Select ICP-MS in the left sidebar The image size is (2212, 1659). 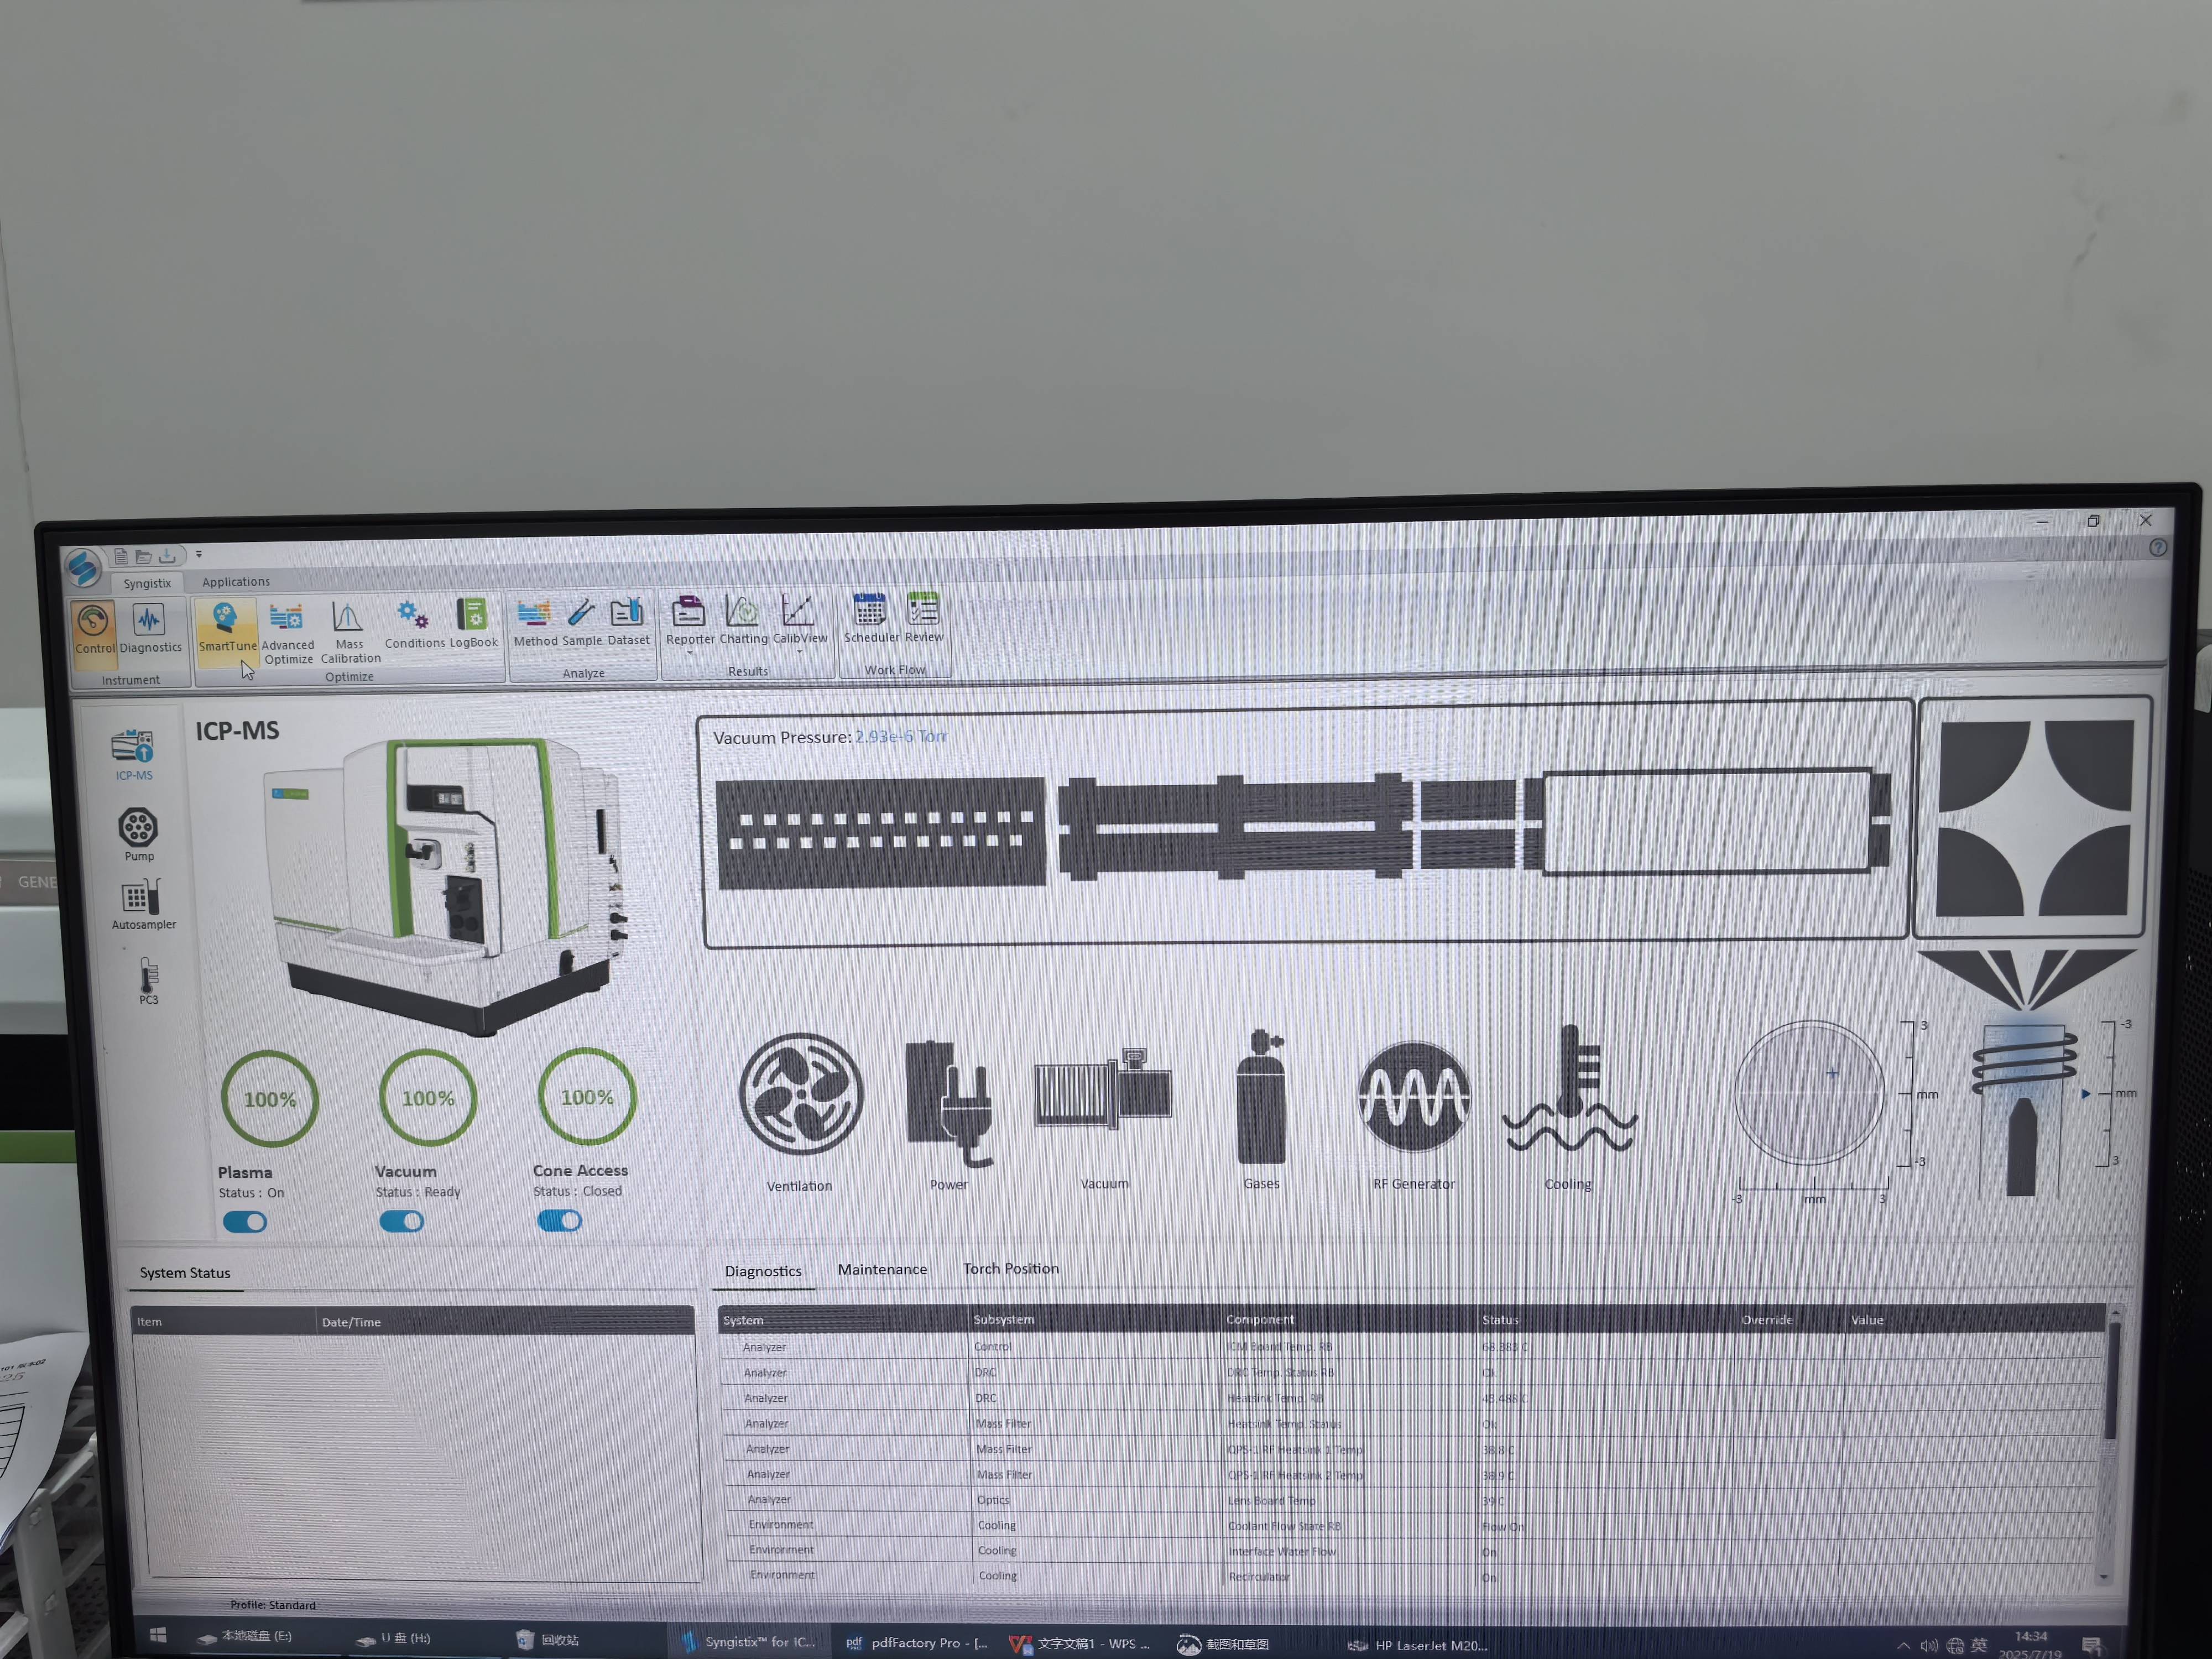[134, 755]
